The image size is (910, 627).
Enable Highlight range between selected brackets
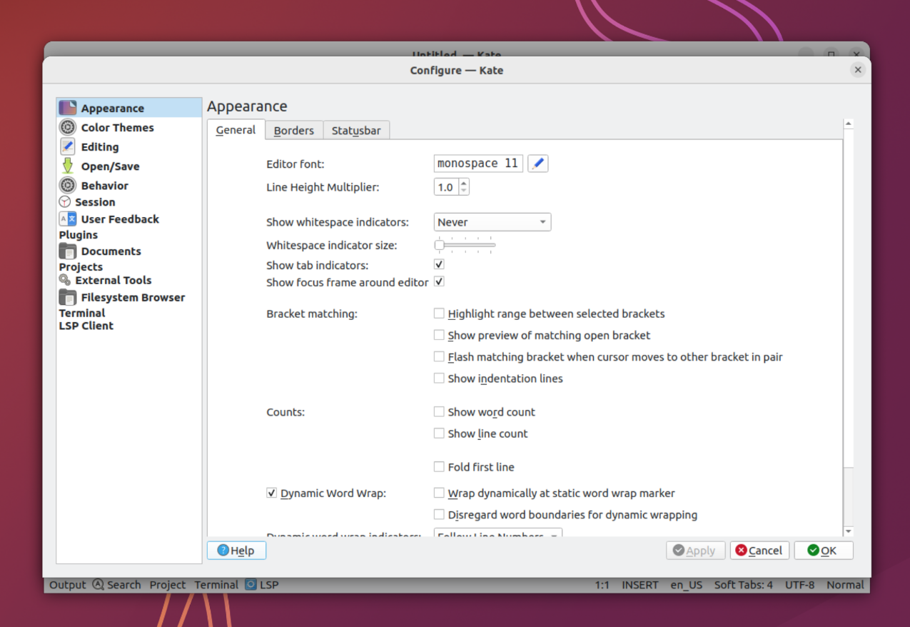pos(439,313)
